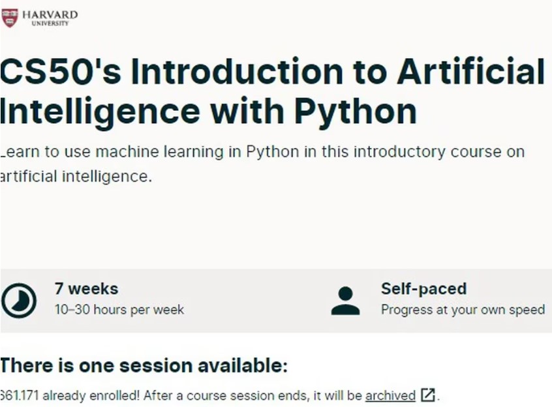Click artificial intelligence in the description's second line
The width and height of the screenshot is (552, 407).
pos(76,176)
